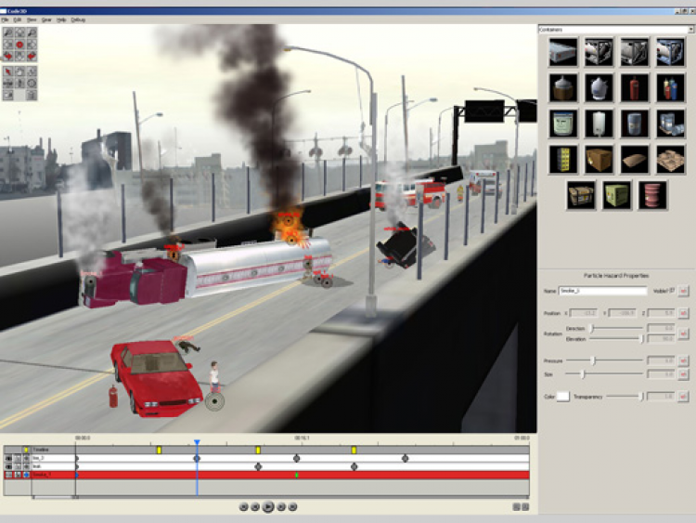Pick the yellow stacked crates thumbnail
The width and height of the screenshot is (696, 523).
pos(563,159)
